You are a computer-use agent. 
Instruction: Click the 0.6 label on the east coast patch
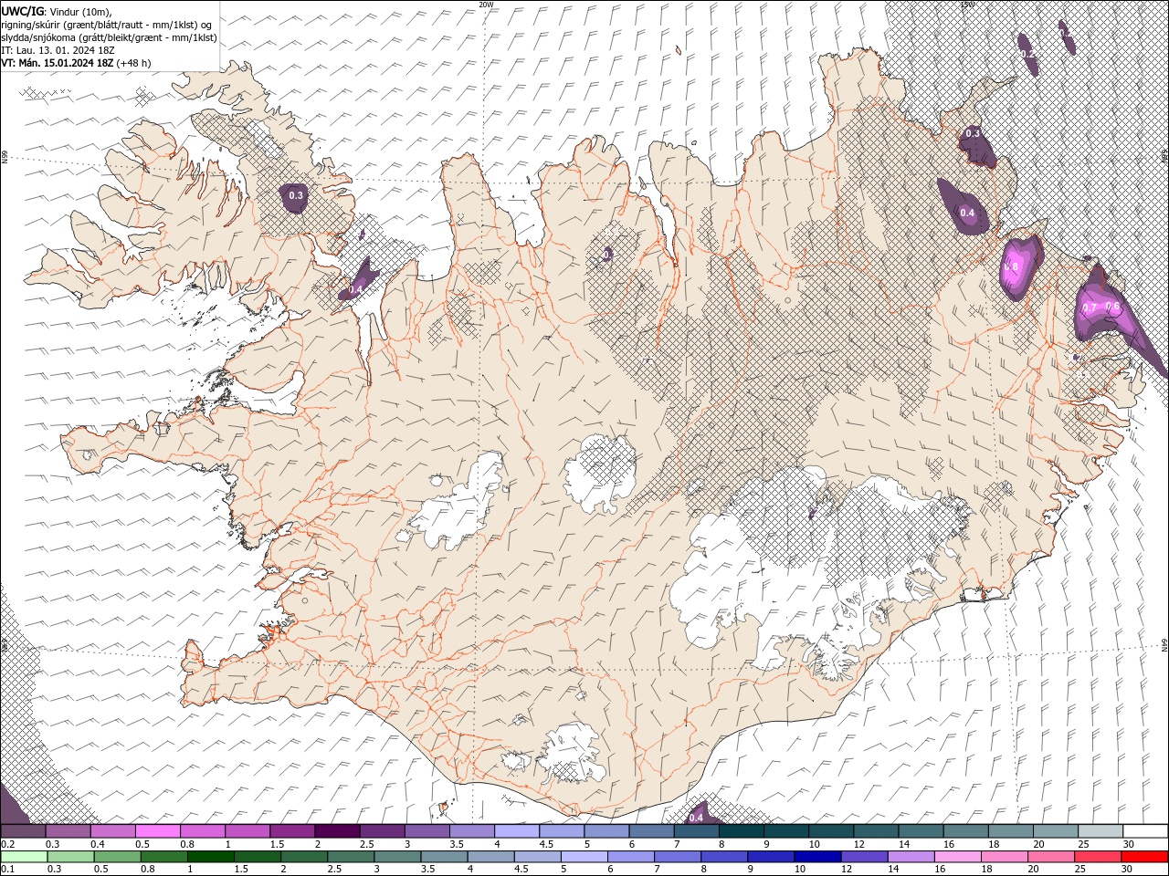pos(1112,307)
